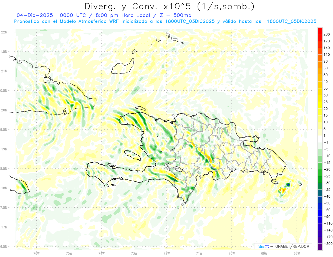Click the colorbar value '35'

pos(326,88)
